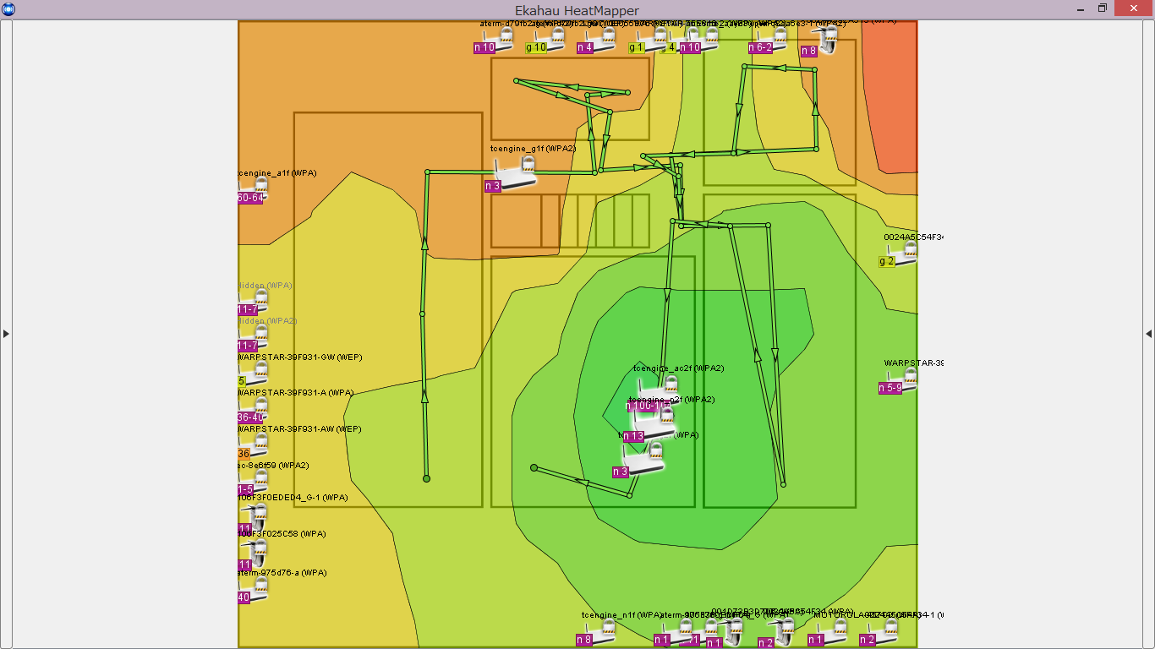Viewport: 1155px width, 649px height.
Task: Select the WARPSTAR-39F931-AW (WEP) access point
Action: (x=254, y=444)
